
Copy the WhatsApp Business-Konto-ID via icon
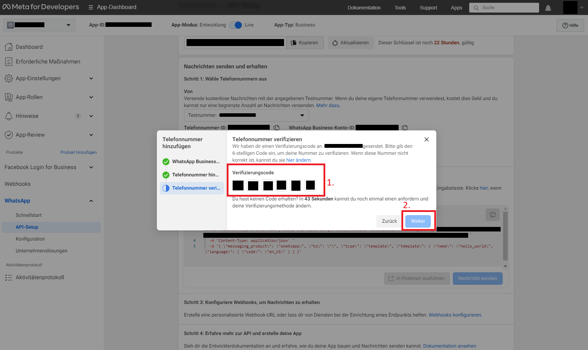coord(405,128)
